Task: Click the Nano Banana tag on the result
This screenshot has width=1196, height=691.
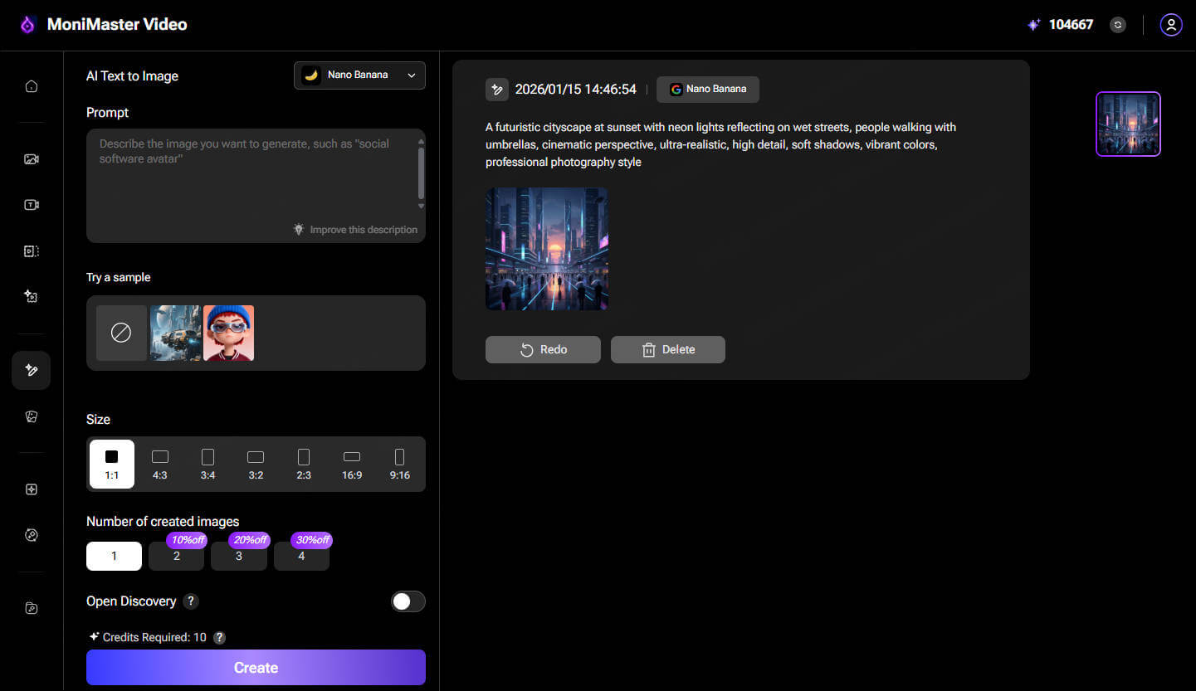Action: point(707,89)
